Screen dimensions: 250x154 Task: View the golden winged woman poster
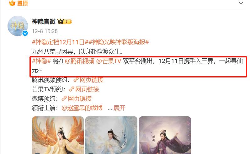click(58, 135)
